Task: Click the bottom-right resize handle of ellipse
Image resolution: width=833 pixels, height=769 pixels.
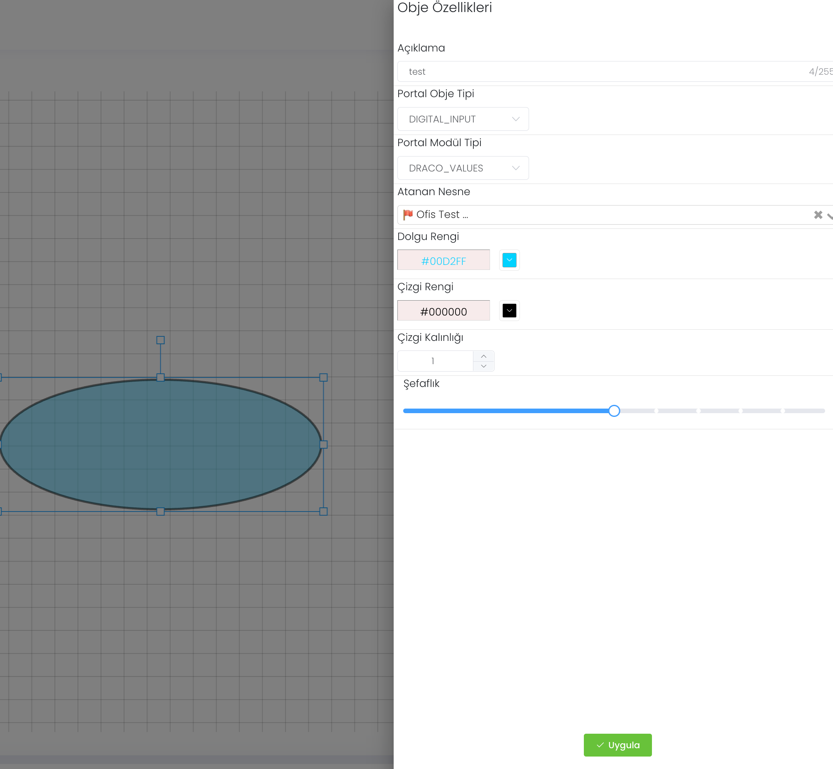Action: (323, 512)
